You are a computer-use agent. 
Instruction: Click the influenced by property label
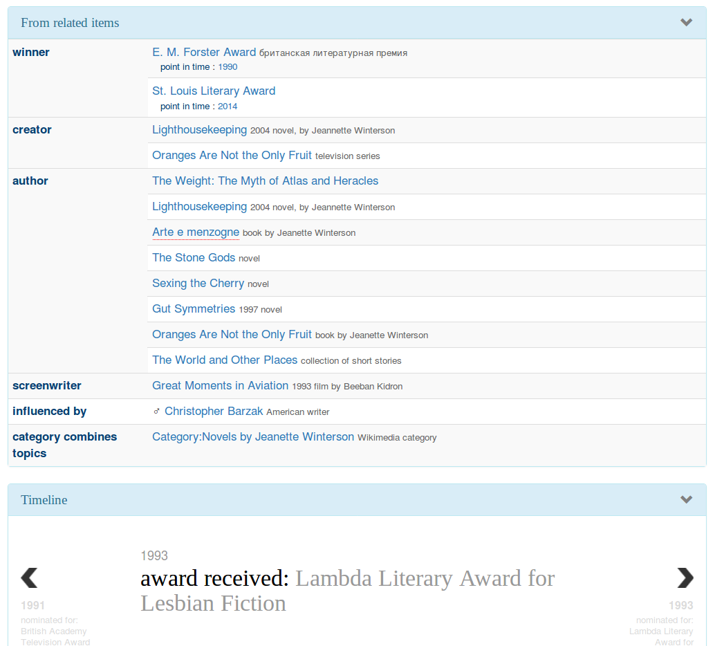click(49, 411)
